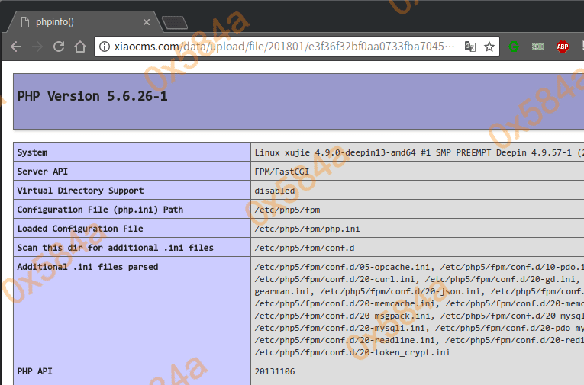
Task: Open a new browser tab
Action: (x=175, y=21)
